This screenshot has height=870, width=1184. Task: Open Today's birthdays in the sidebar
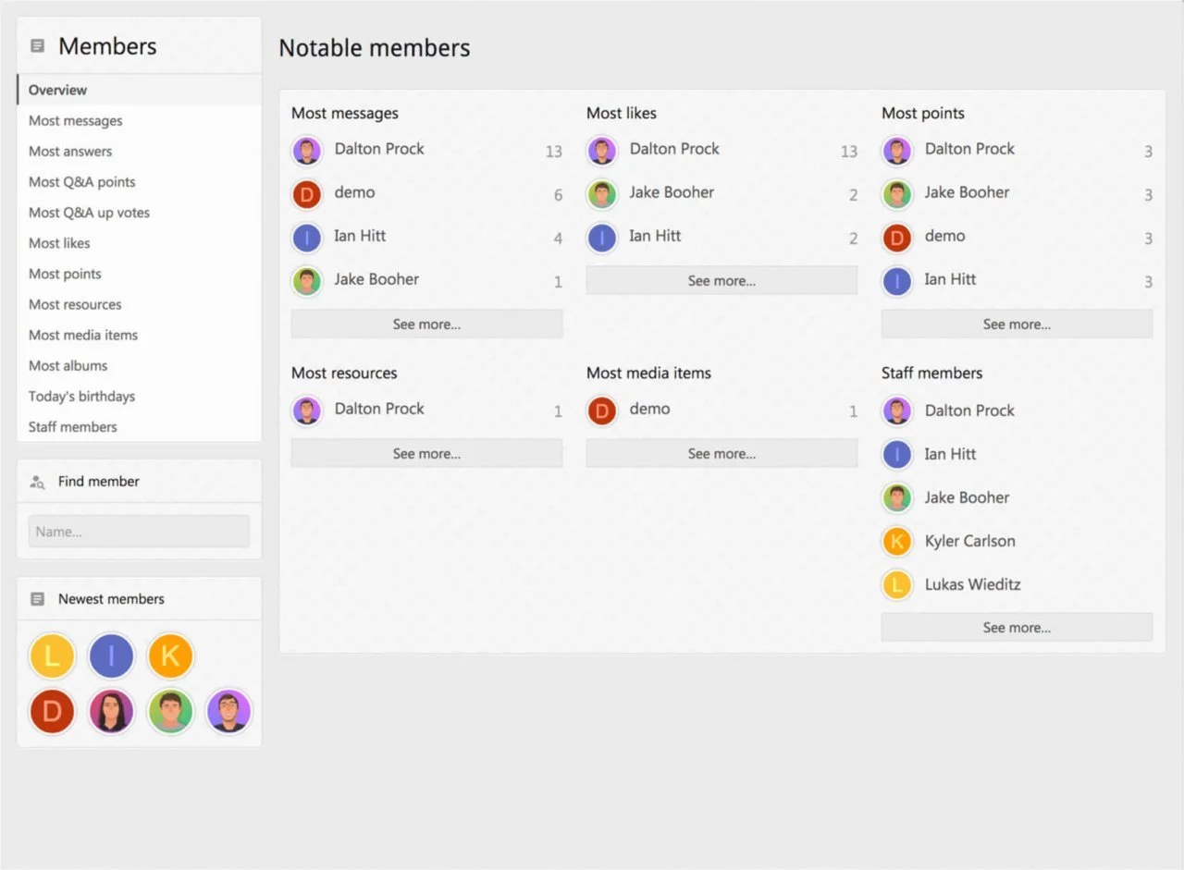pyautogui.click(x=81, y=397)
